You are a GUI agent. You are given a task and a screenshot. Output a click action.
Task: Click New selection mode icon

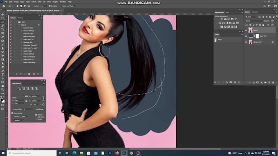click(17, 6)
